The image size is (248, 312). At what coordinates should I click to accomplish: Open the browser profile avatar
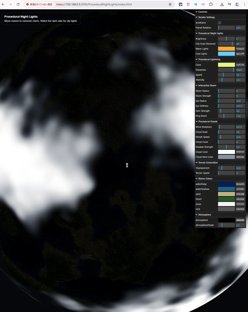(x=237, y=4)
